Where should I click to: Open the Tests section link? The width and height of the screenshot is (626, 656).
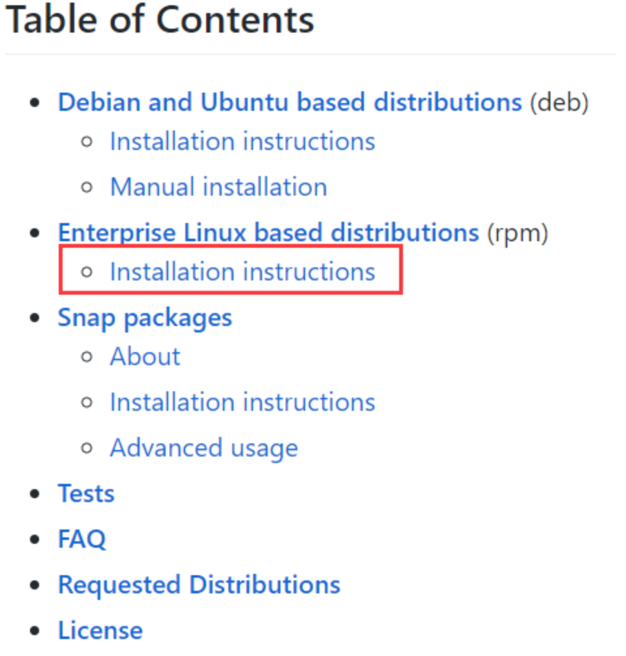pos(86,493)
